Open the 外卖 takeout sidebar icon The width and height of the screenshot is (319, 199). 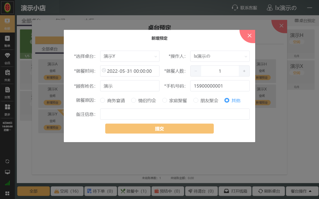tap(7, 75)
